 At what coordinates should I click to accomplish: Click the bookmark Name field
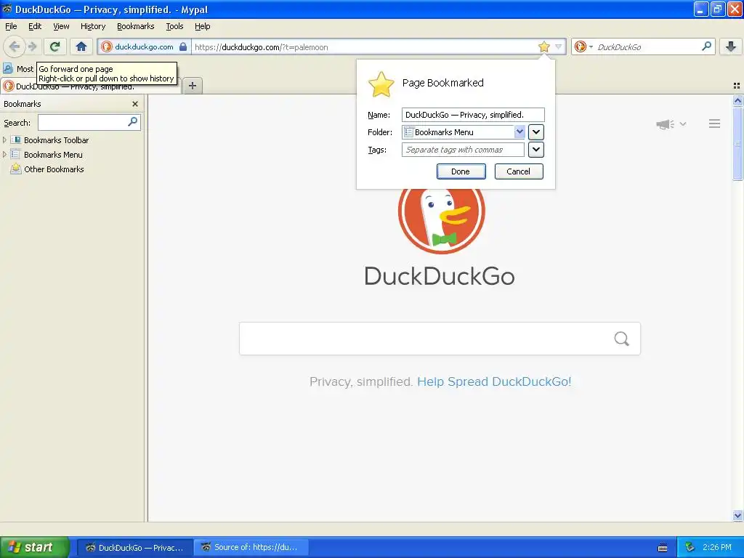(473, 115)
